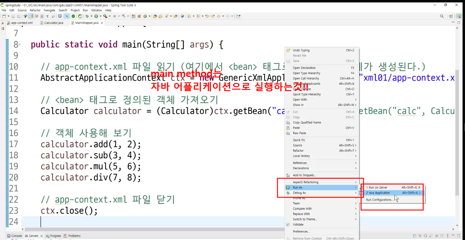Click the Save toolbar icon

click(13, 16)
